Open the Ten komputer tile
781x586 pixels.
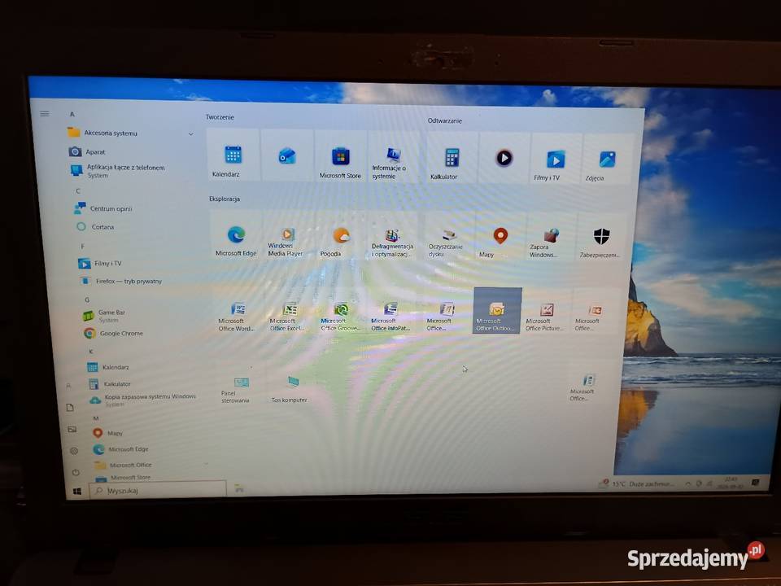pyautogui.click(x=291, y=385)
